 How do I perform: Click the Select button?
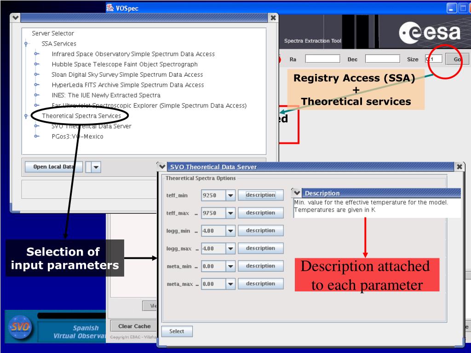(x=177, y=331)
